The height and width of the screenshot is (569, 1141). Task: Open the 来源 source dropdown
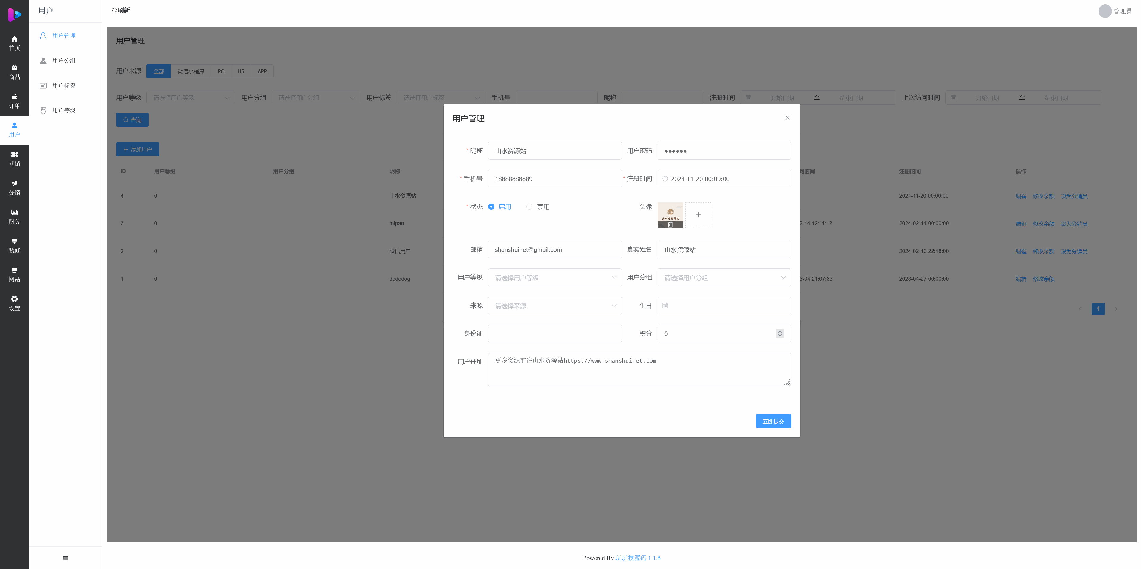point(554,306)
